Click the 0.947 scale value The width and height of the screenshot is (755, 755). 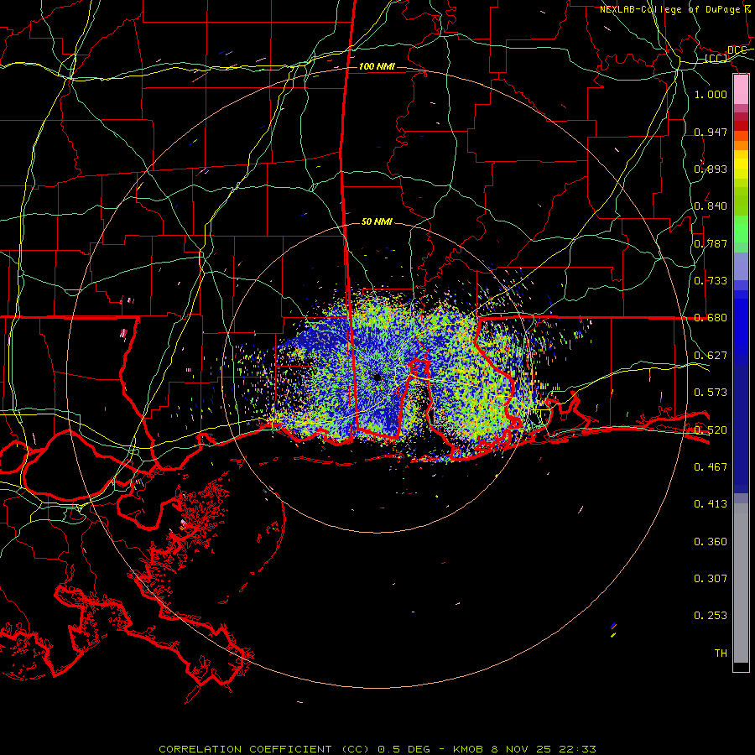[x=711, y=132]
